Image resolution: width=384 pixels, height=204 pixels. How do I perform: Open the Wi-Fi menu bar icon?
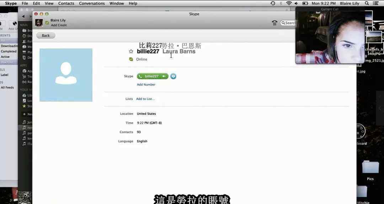click(x=289, y=4)
